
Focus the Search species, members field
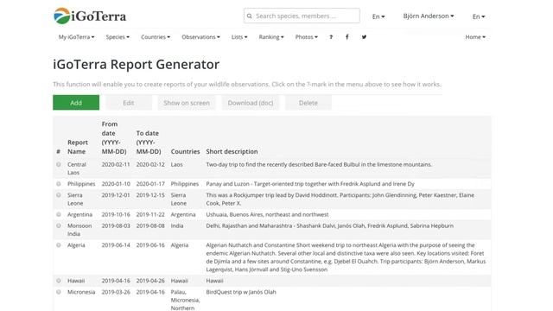pos(302,16)
